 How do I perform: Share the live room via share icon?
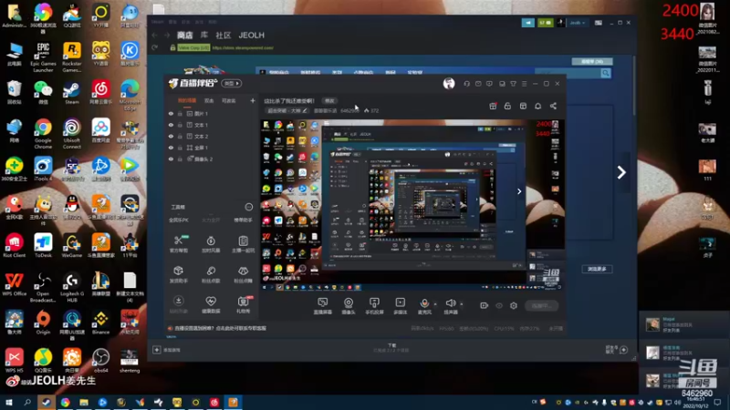pyautogui.click(x=553, y=106)
